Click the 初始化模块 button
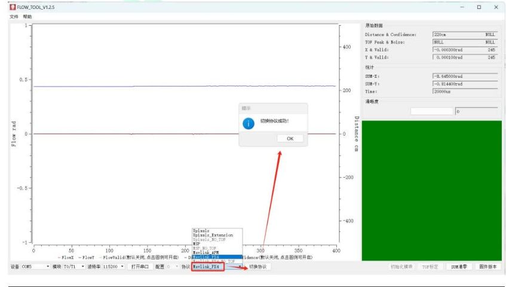 click(x=401, y=267)
